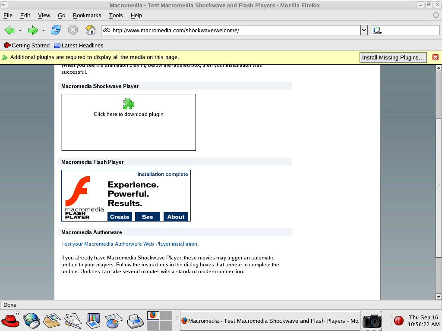The height and width of the screenshot is (331, 442).
Task: Go back with the green Back arrow
Action: tap(9, 30)
